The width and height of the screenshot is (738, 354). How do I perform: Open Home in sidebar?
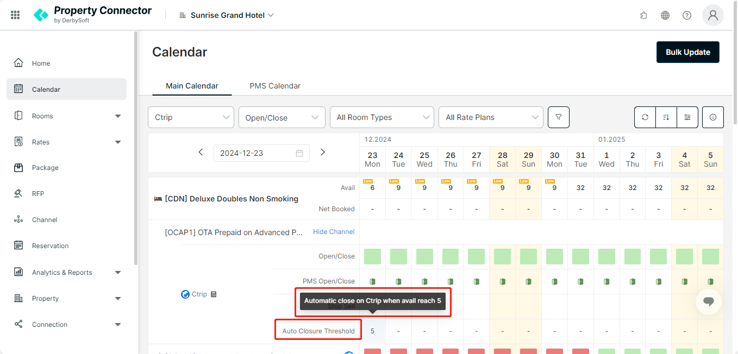pyautogui.click(x=66, y=63)
